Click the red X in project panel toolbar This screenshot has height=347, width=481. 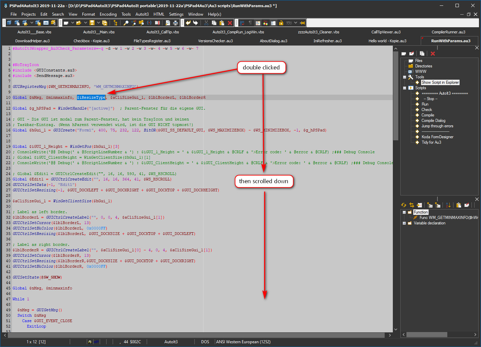tap(433, 53)
